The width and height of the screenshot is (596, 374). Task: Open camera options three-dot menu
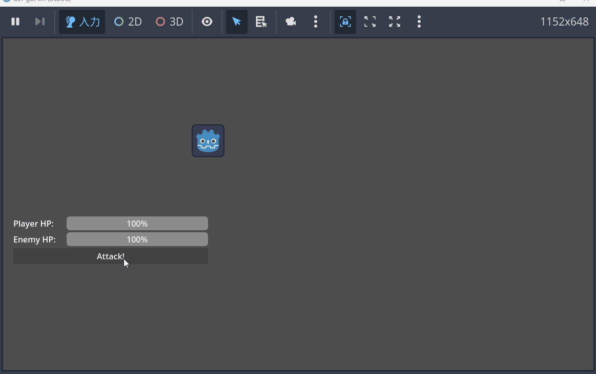click(316, 21)
